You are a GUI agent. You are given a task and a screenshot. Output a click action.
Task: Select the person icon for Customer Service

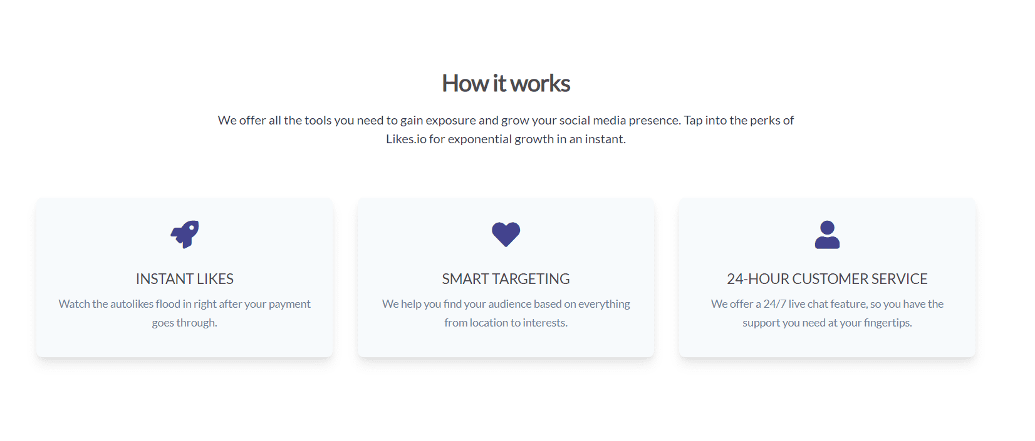[827, 235]
